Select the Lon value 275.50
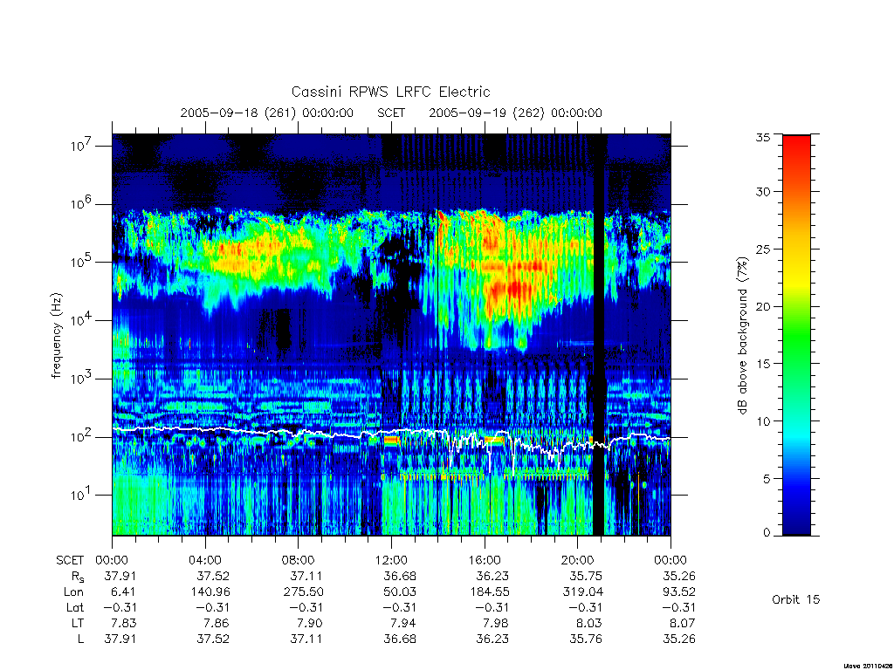Viewport: 894px width, 670px height. click(303, 591)
